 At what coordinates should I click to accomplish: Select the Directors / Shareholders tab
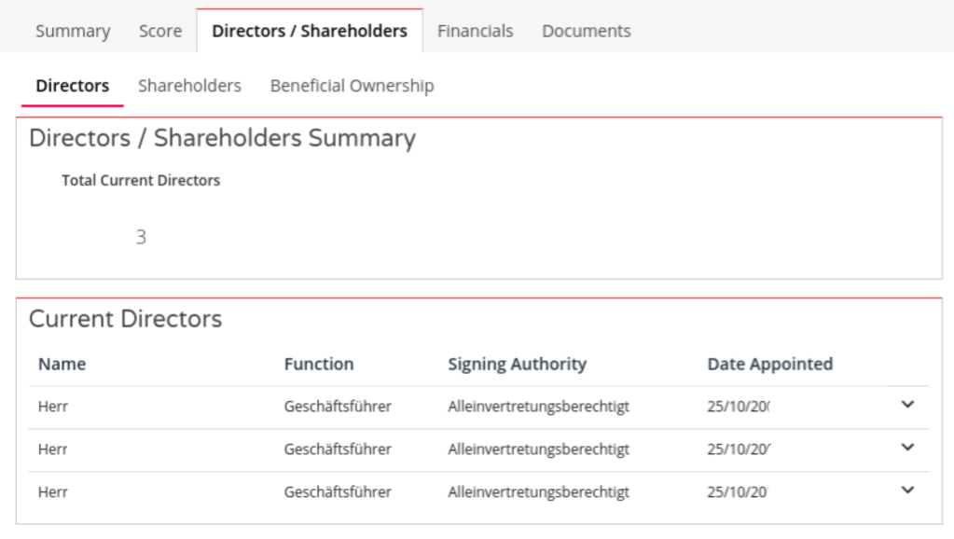point(310,31)
